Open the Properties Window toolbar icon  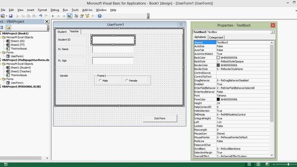click(82, 16)
